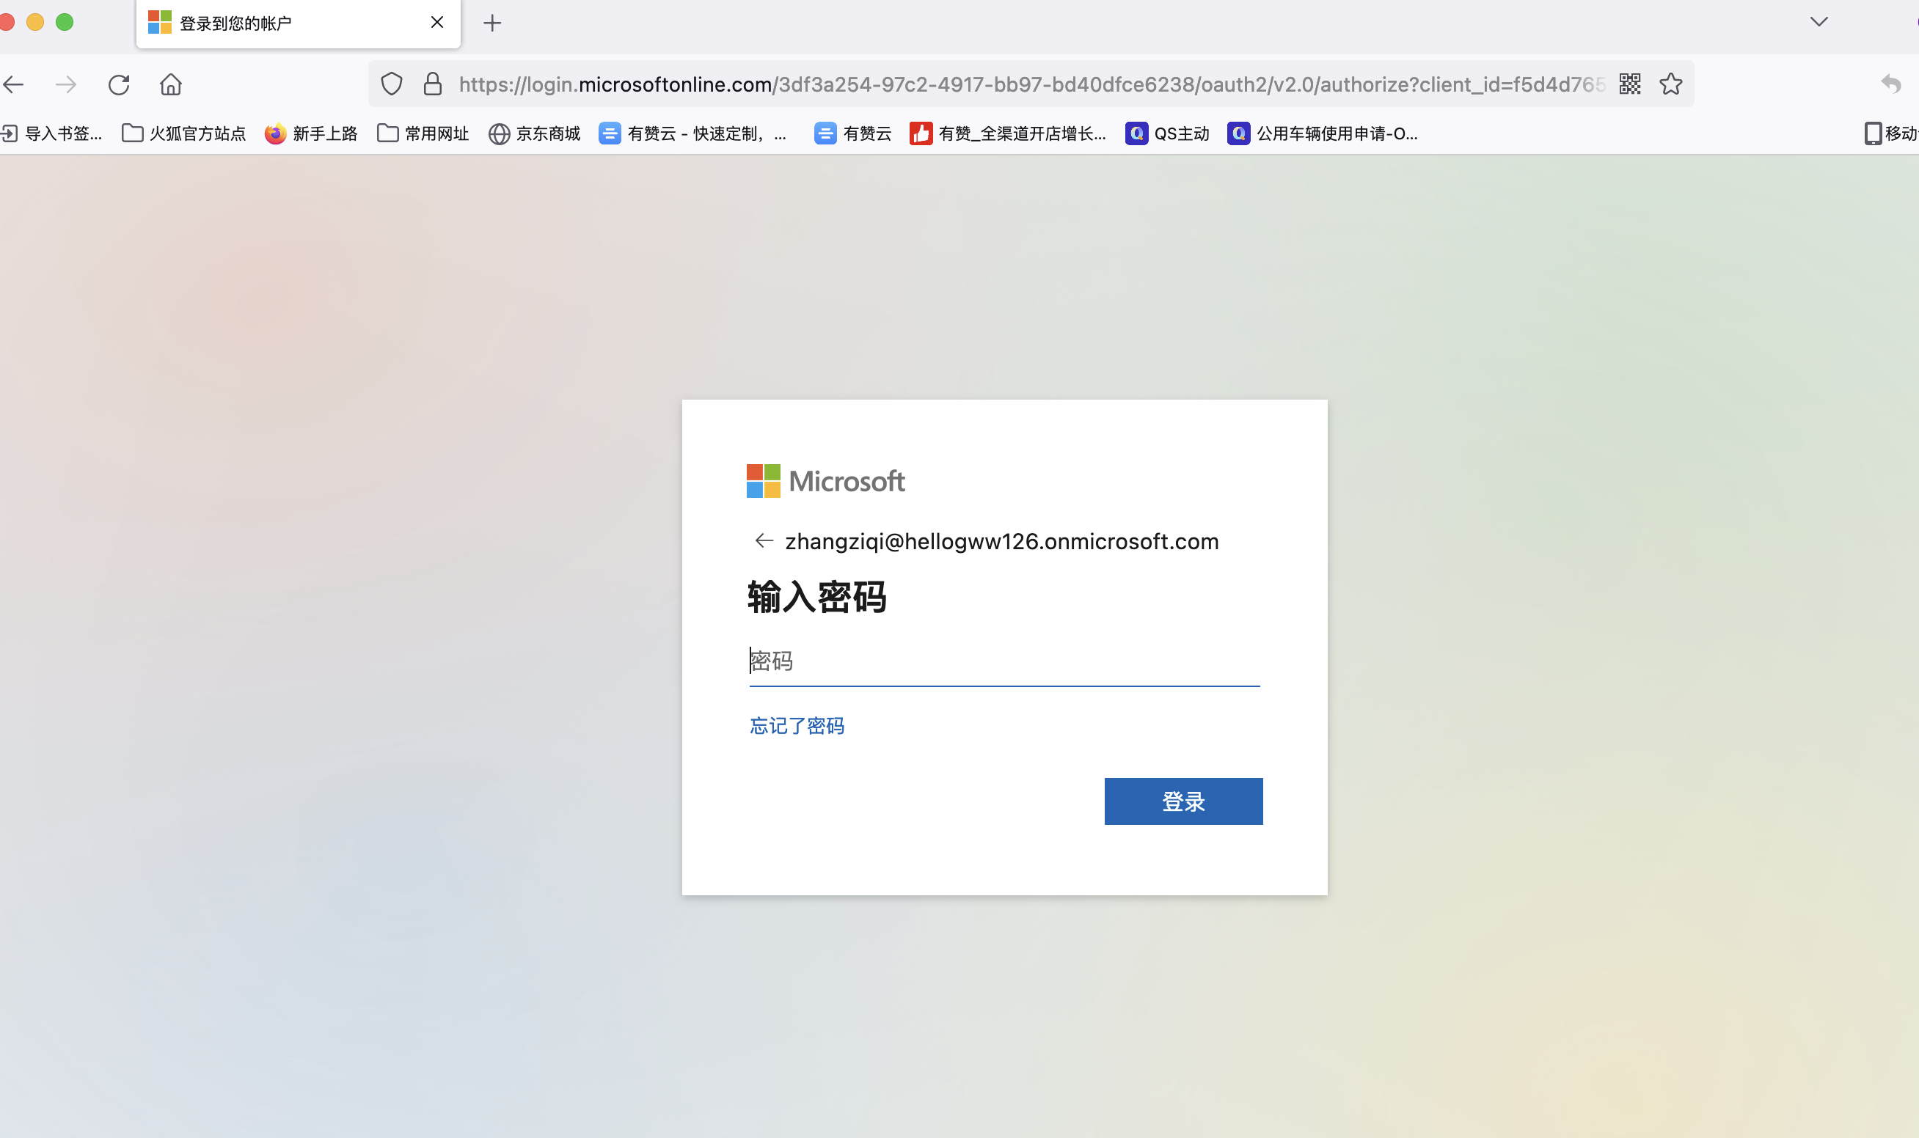Focus the 密码 password field
Screen dimensions: 1919x1138
tap(1005, 661)
